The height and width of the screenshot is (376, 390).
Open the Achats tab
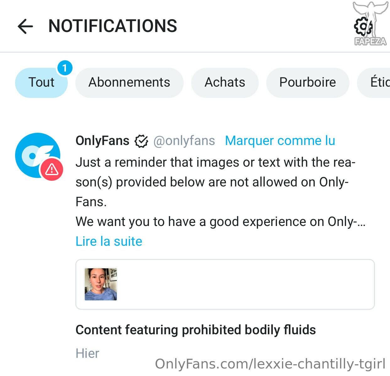pyautogui.click(x=225, y=83)
